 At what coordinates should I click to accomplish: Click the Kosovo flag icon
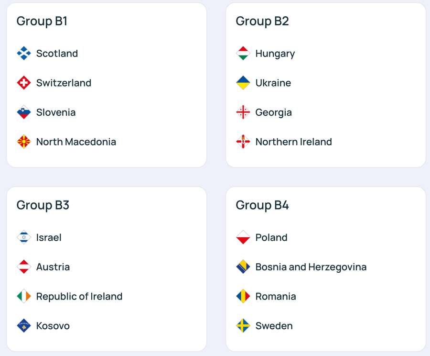(24, 325)
